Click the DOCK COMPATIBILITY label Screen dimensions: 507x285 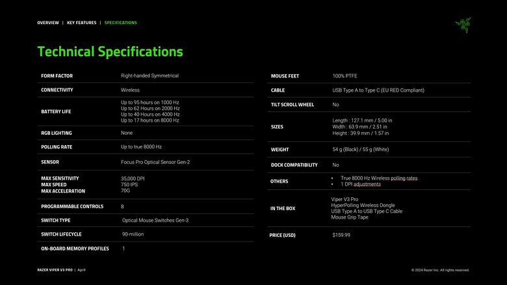294,165
